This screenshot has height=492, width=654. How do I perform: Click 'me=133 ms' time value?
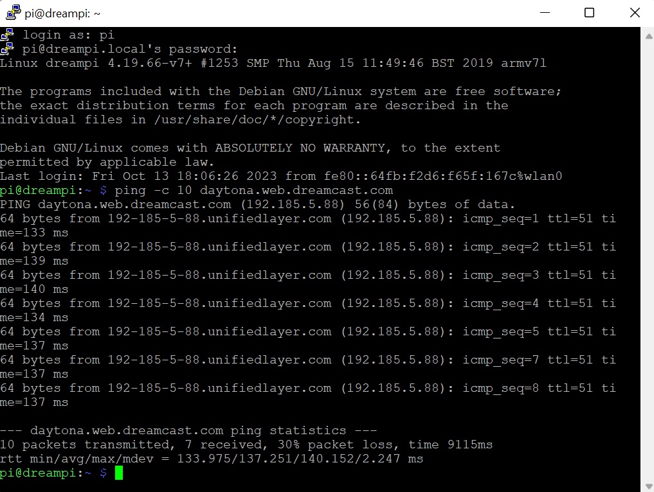pyautogui.click(x=34, y=233)
